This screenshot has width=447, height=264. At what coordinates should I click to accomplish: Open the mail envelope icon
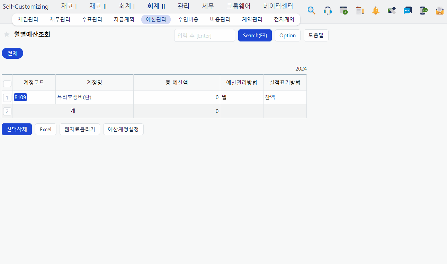(x=439, y=10)
